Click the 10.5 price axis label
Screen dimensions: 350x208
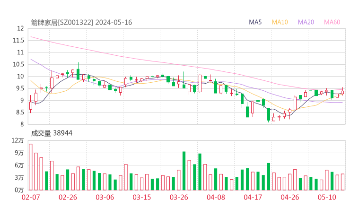[18, 64]
